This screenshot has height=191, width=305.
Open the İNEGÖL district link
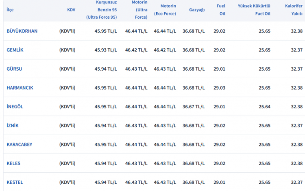click(x=15, y=107)
